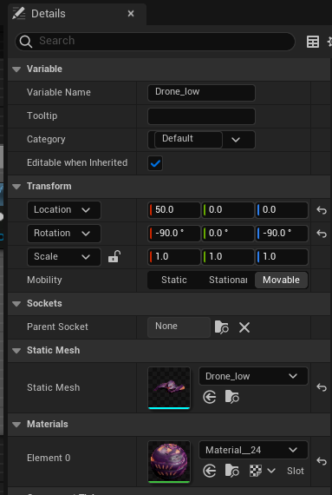Viewport: 332px width, 495px height.
Task: Browse for Parent Socket icon
Action: [222, 327]
